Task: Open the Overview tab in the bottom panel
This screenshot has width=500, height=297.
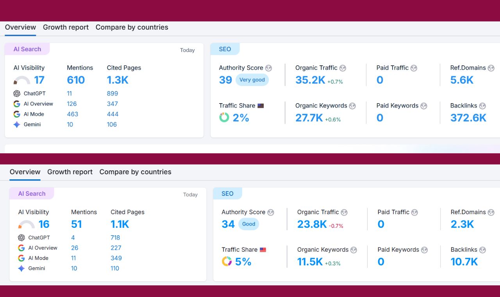Action: [25, 172]
